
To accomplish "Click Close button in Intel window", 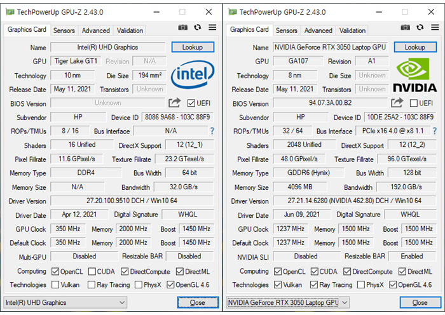I will coord(197,302).
